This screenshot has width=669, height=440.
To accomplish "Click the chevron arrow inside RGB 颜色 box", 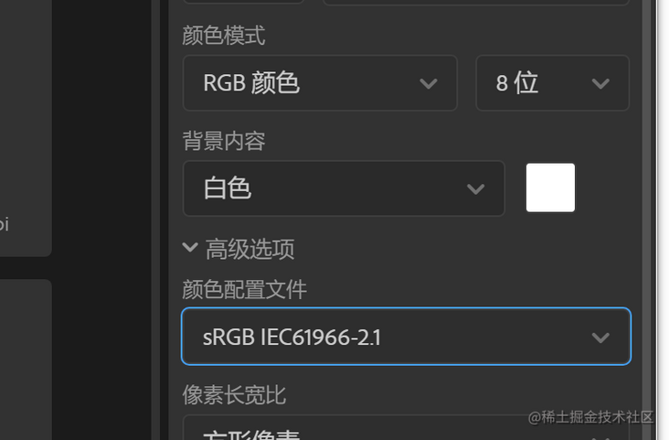I will [x=429, y=83].
